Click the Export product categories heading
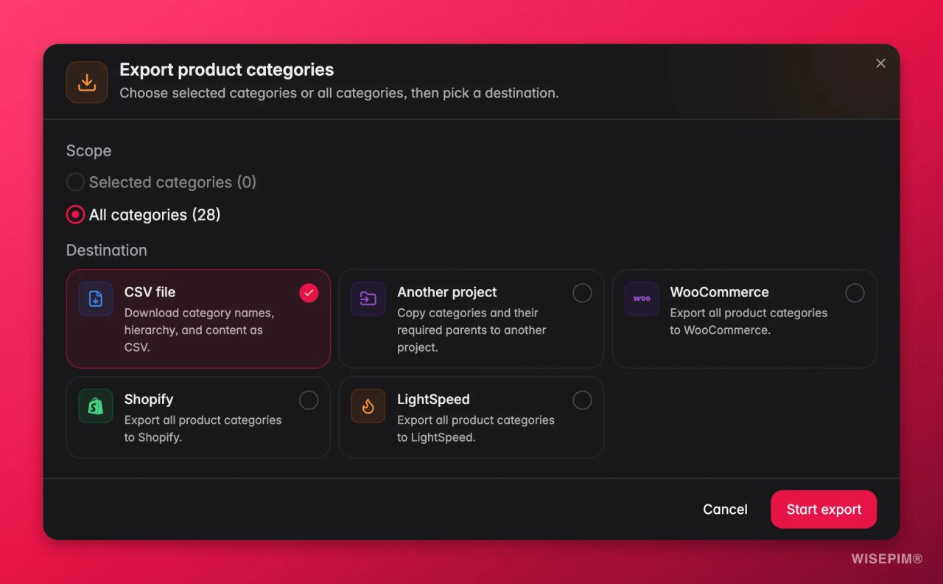This screenshot has width=943, height=584. pyautogui.click(x=227, y=69)
